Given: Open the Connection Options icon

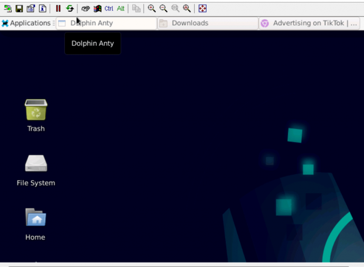Looking at the screenshot, I should (x=31, y=9).
